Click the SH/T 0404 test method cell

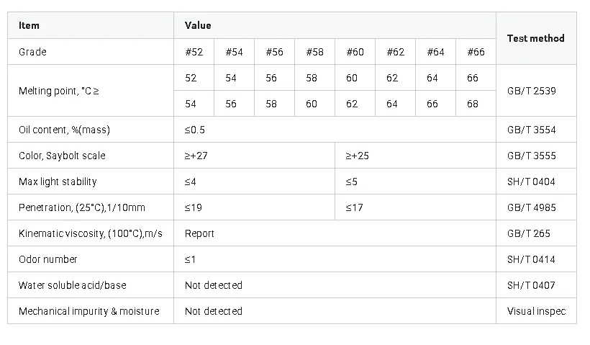point(531,182)
